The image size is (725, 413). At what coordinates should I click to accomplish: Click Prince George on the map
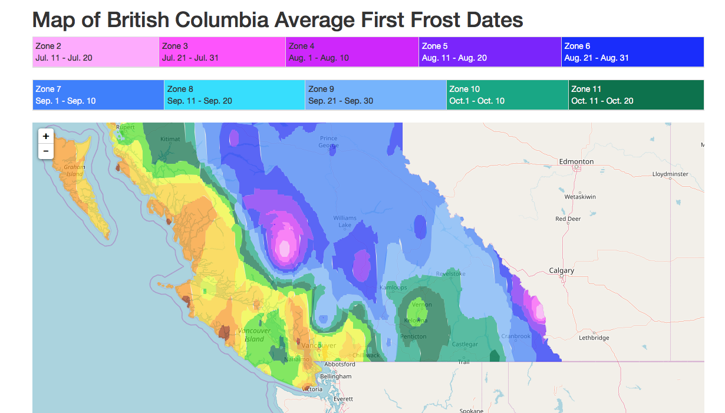[x=328, y=142]
